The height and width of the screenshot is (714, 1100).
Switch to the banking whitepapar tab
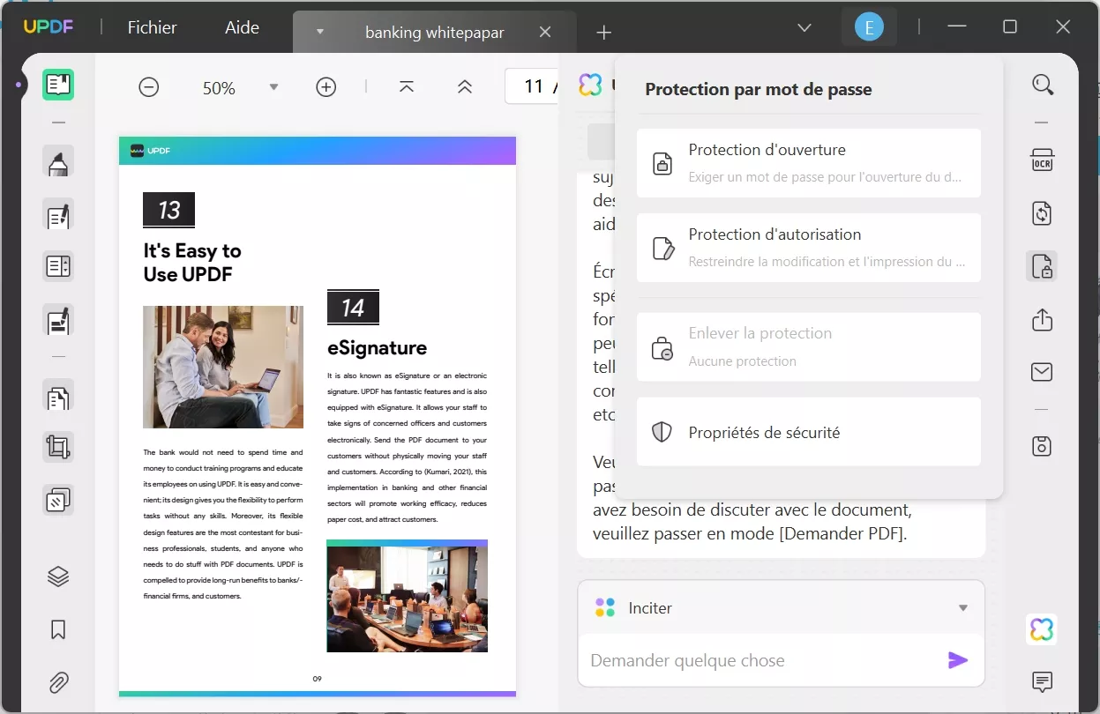tap(434, 32)
